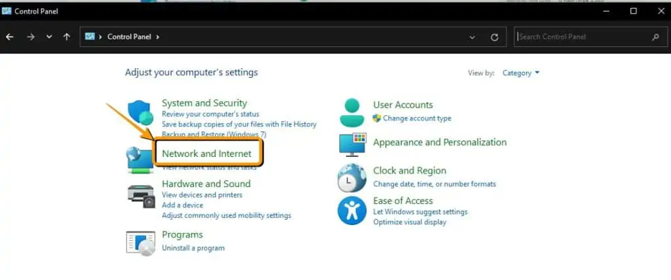Click Backup and Restore (Windows 7)
Viewport: 671px width, 280px height.
pyautogui.click(x=214, y=134)
